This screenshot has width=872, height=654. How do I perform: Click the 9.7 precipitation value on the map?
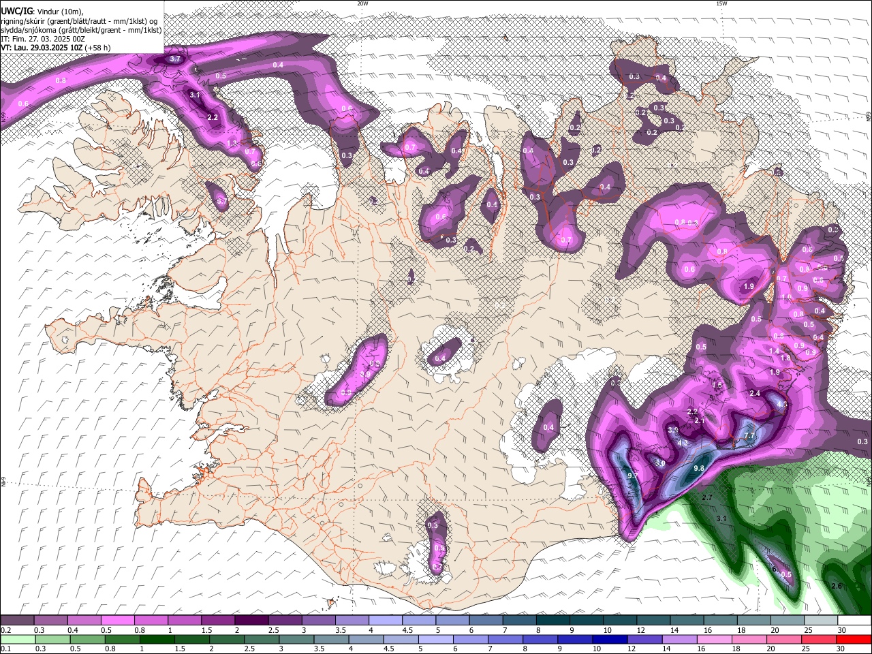[632, 476]
